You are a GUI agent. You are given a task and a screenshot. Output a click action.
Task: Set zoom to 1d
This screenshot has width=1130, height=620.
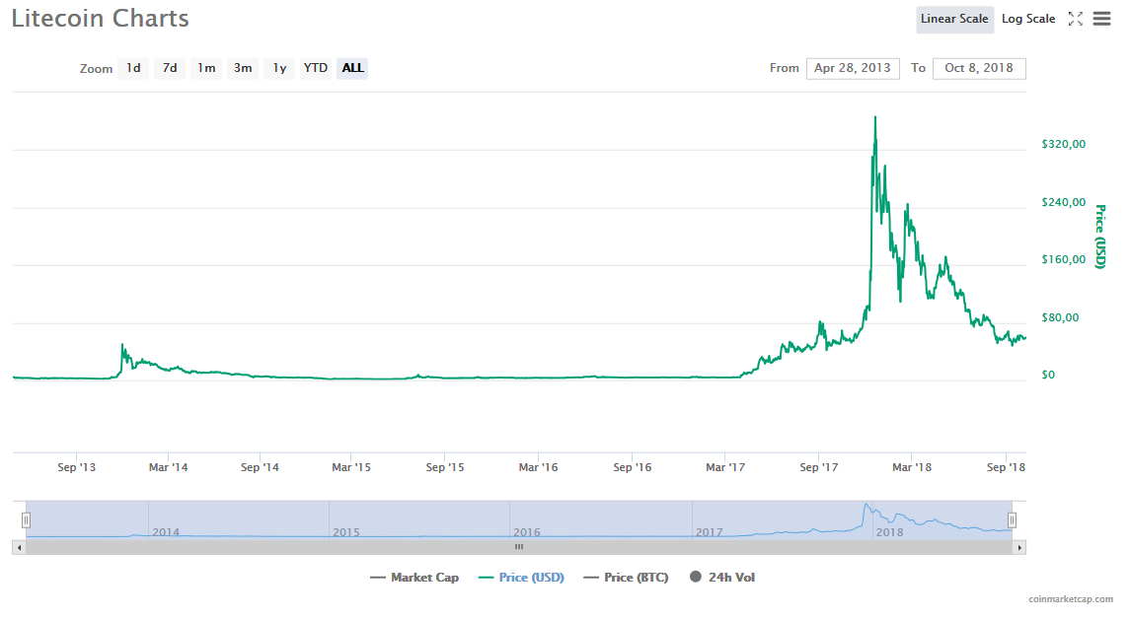133,68
